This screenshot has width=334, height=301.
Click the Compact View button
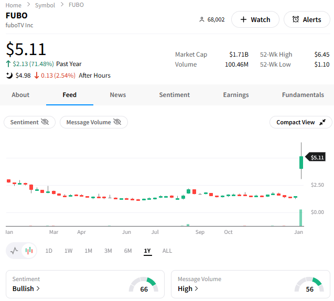coord(301,122)
